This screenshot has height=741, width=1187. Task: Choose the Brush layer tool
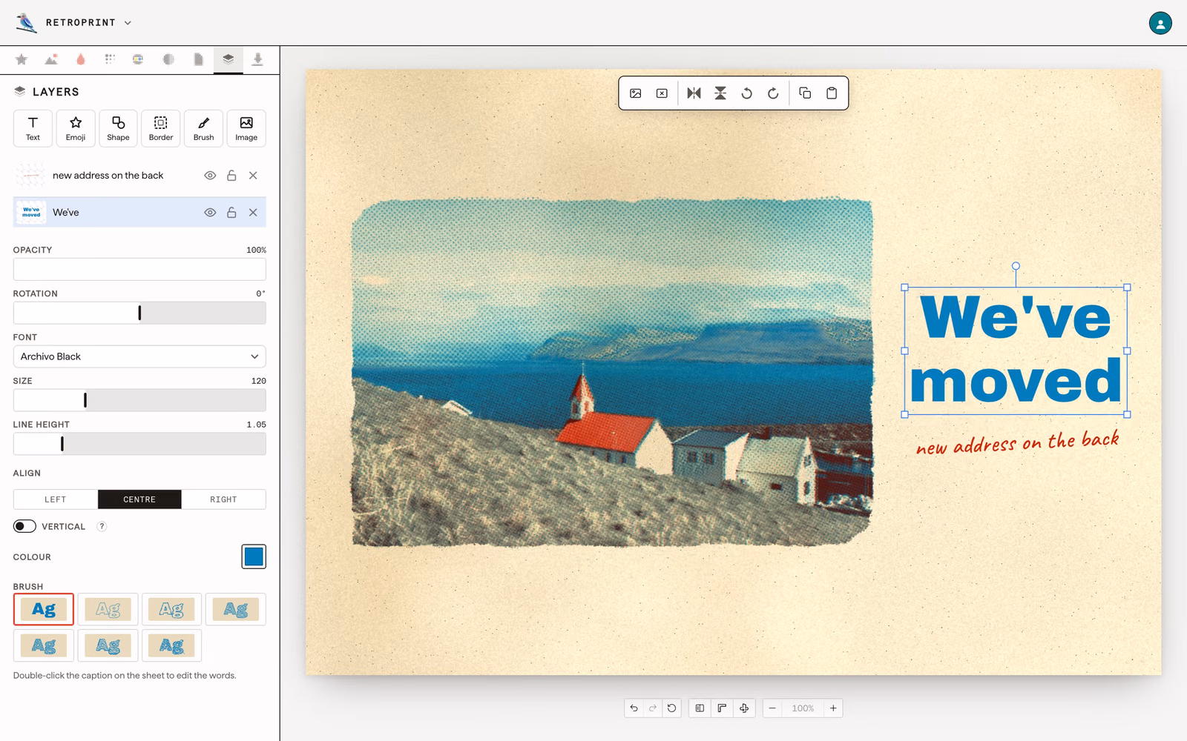point(203,128)
